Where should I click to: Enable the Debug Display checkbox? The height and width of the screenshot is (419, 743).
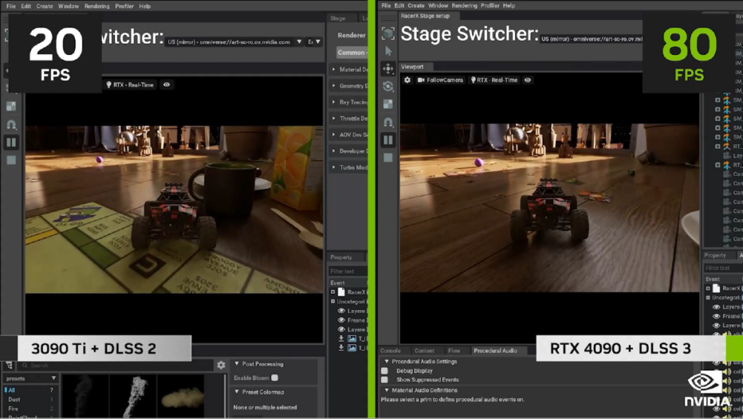[385, 371]
